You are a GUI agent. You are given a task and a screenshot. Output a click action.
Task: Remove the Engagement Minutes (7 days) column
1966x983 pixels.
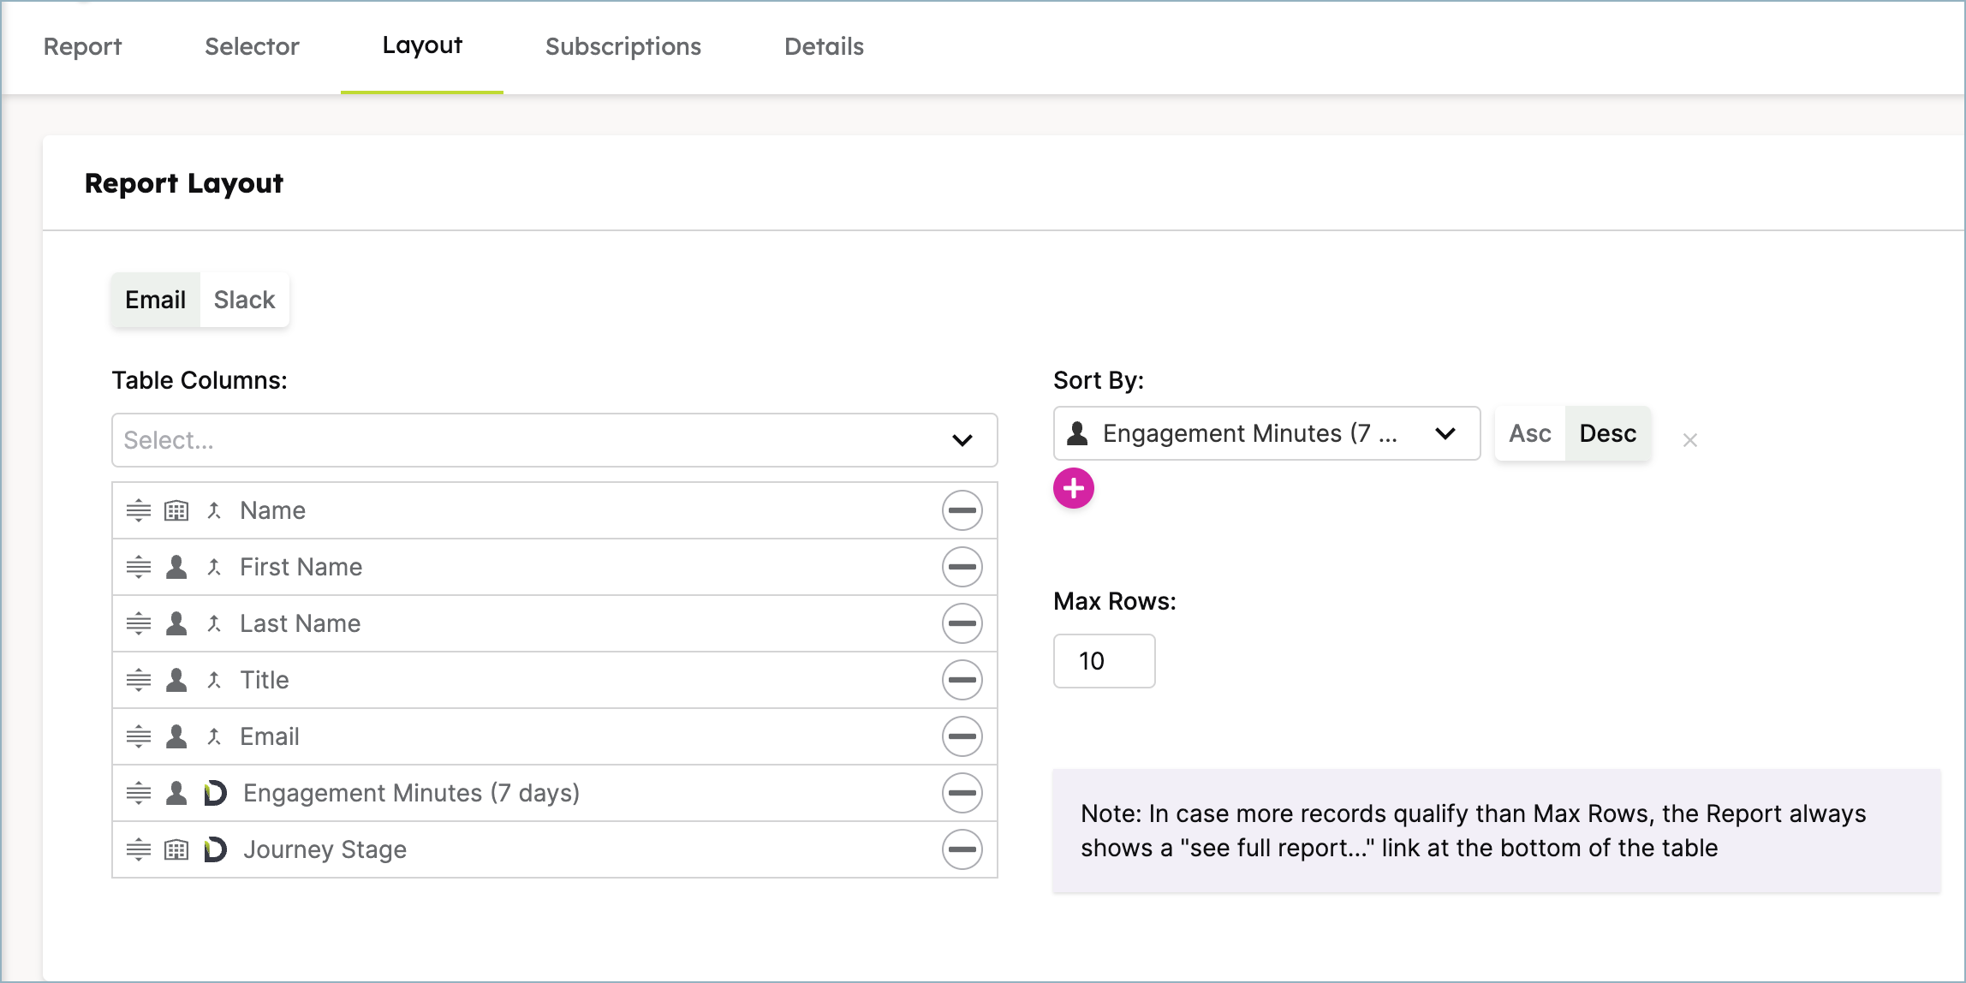point(962,793)
